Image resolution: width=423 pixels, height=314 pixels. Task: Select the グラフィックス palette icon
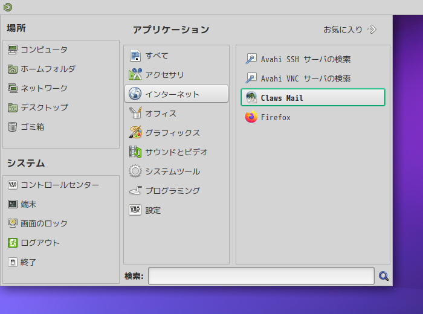[x=135, y=132]
